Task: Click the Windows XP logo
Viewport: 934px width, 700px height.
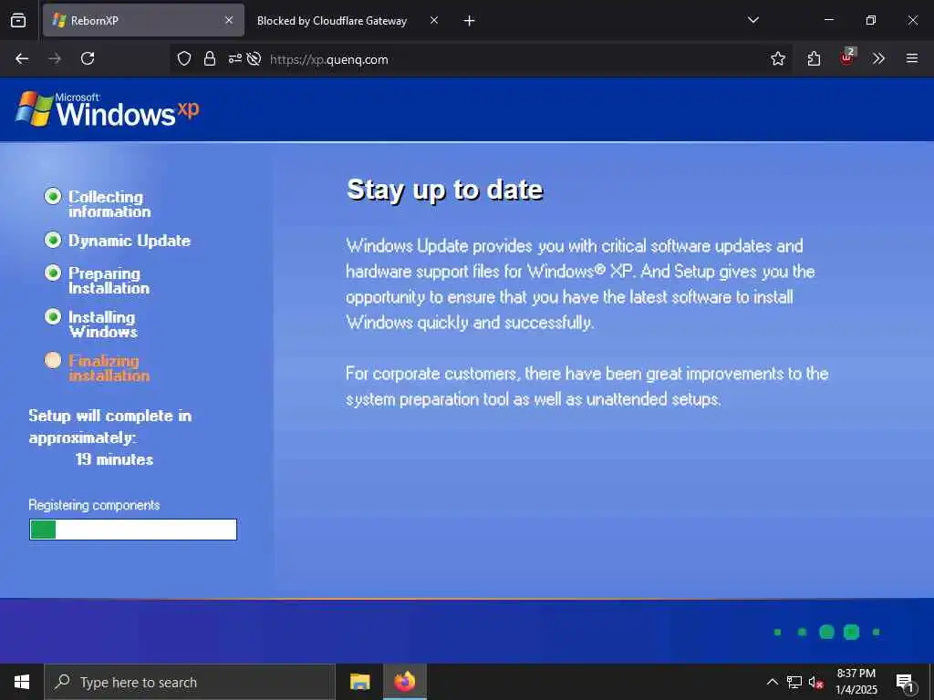Action: coord(108,109)
